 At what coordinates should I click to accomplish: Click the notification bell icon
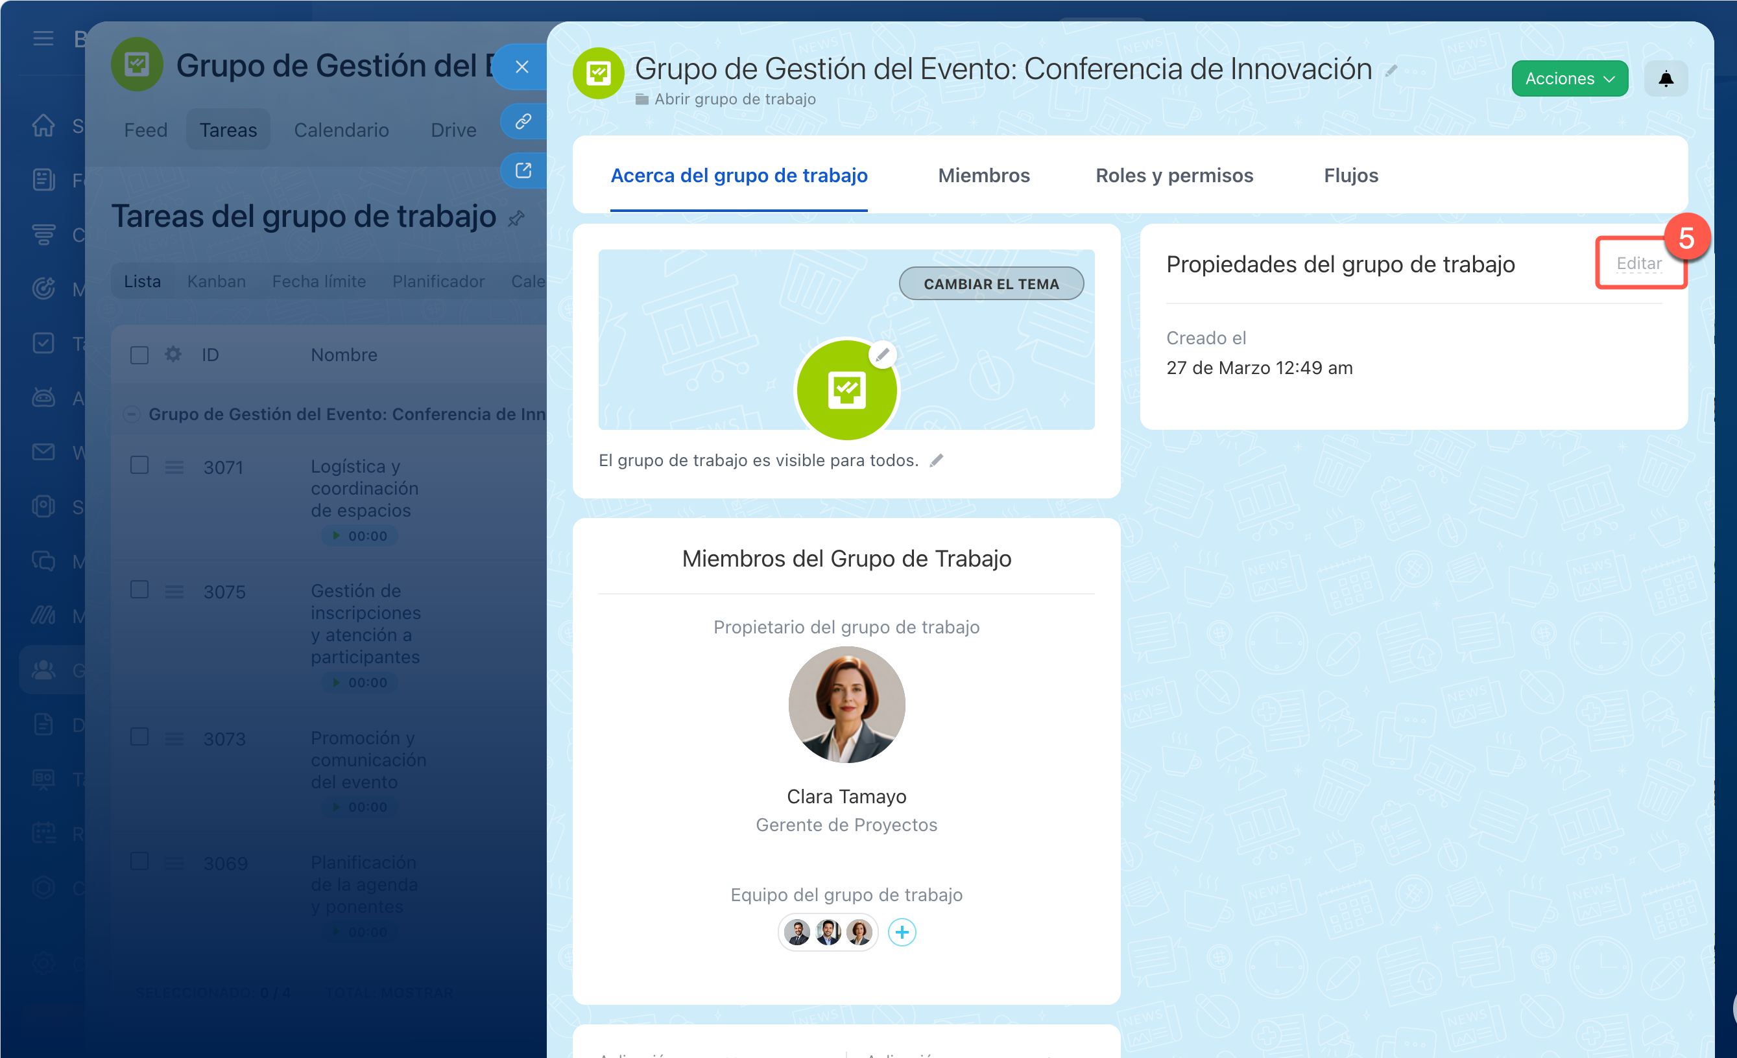pyautogui.click(x=1665, y=78)
